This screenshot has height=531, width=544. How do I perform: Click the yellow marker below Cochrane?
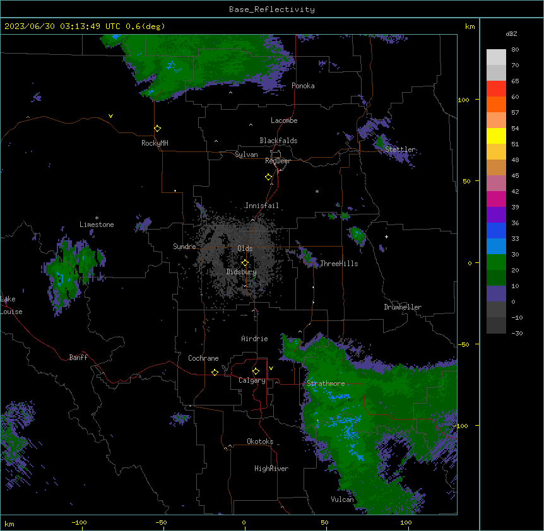(x=215, y=372)
